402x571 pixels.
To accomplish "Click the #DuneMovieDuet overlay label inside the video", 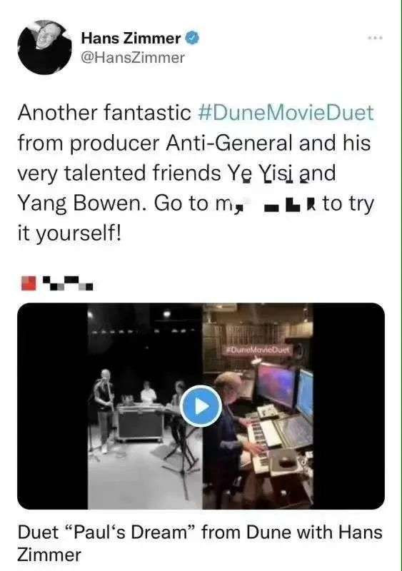I will pyautogui.click(x=257, y=350).
